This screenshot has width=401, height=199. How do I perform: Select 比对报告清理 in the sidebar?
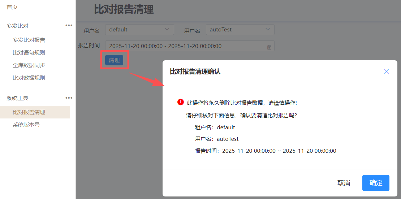click(29, 112)
